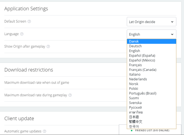
Task: Click the Language dropdown chevron arrow
Action: 172,34
